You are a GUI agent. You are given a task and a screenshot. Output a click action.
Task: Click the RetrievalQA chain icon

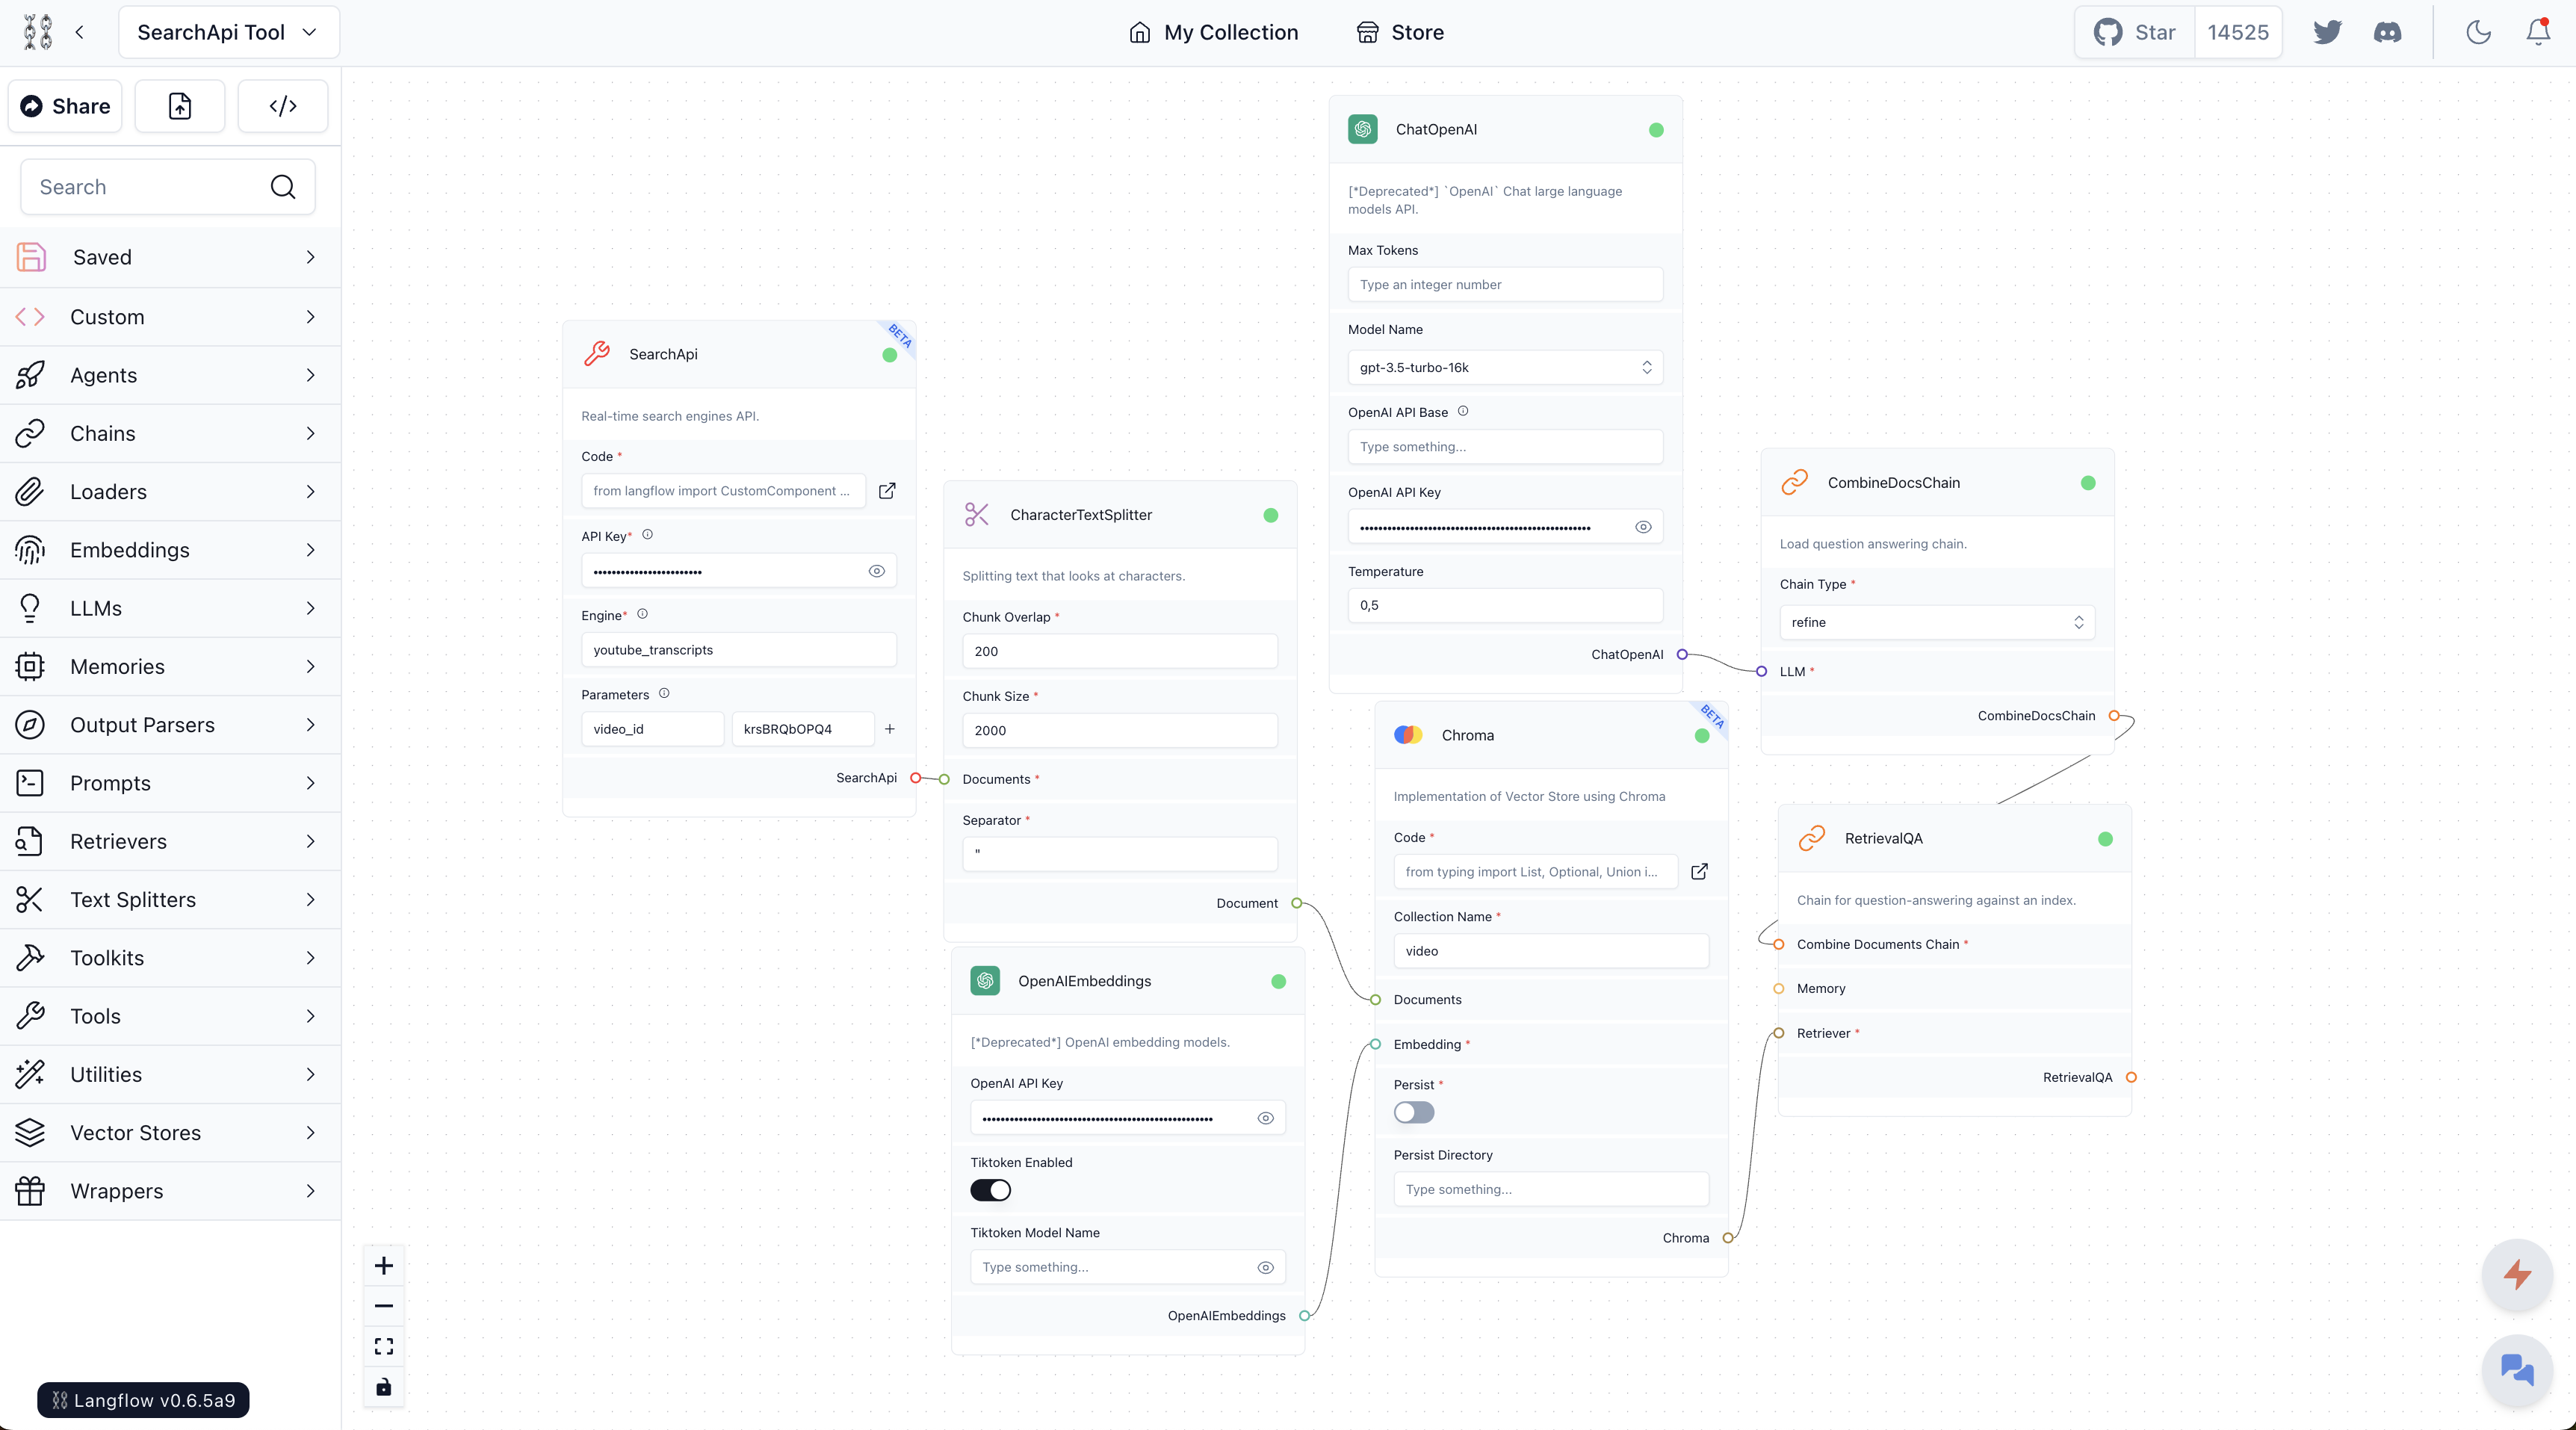pyautogui.click(x=1812, y=839)
